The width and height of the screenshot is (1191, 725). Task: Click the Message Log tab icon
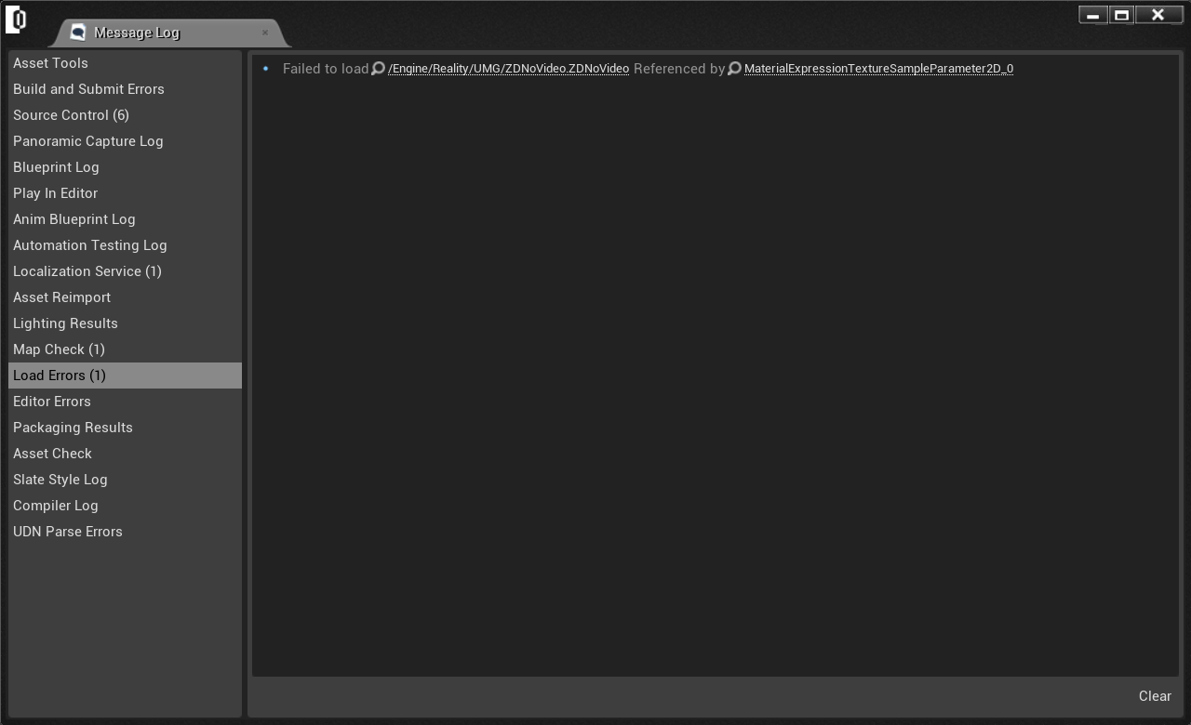click(x=78, y=33)
